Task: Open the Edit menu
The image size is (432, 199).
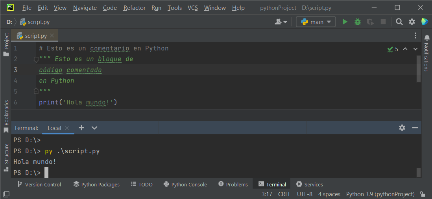Action: coord(43,8)
